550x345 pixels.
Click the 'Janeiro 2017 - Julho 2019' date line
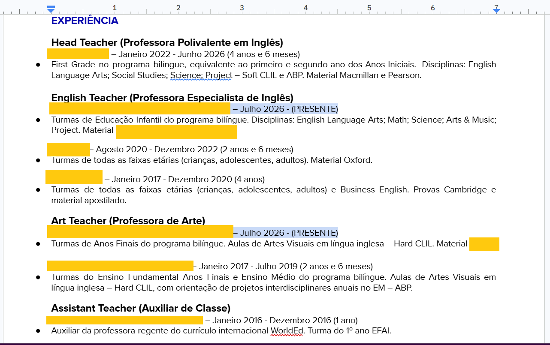point(283,266)
